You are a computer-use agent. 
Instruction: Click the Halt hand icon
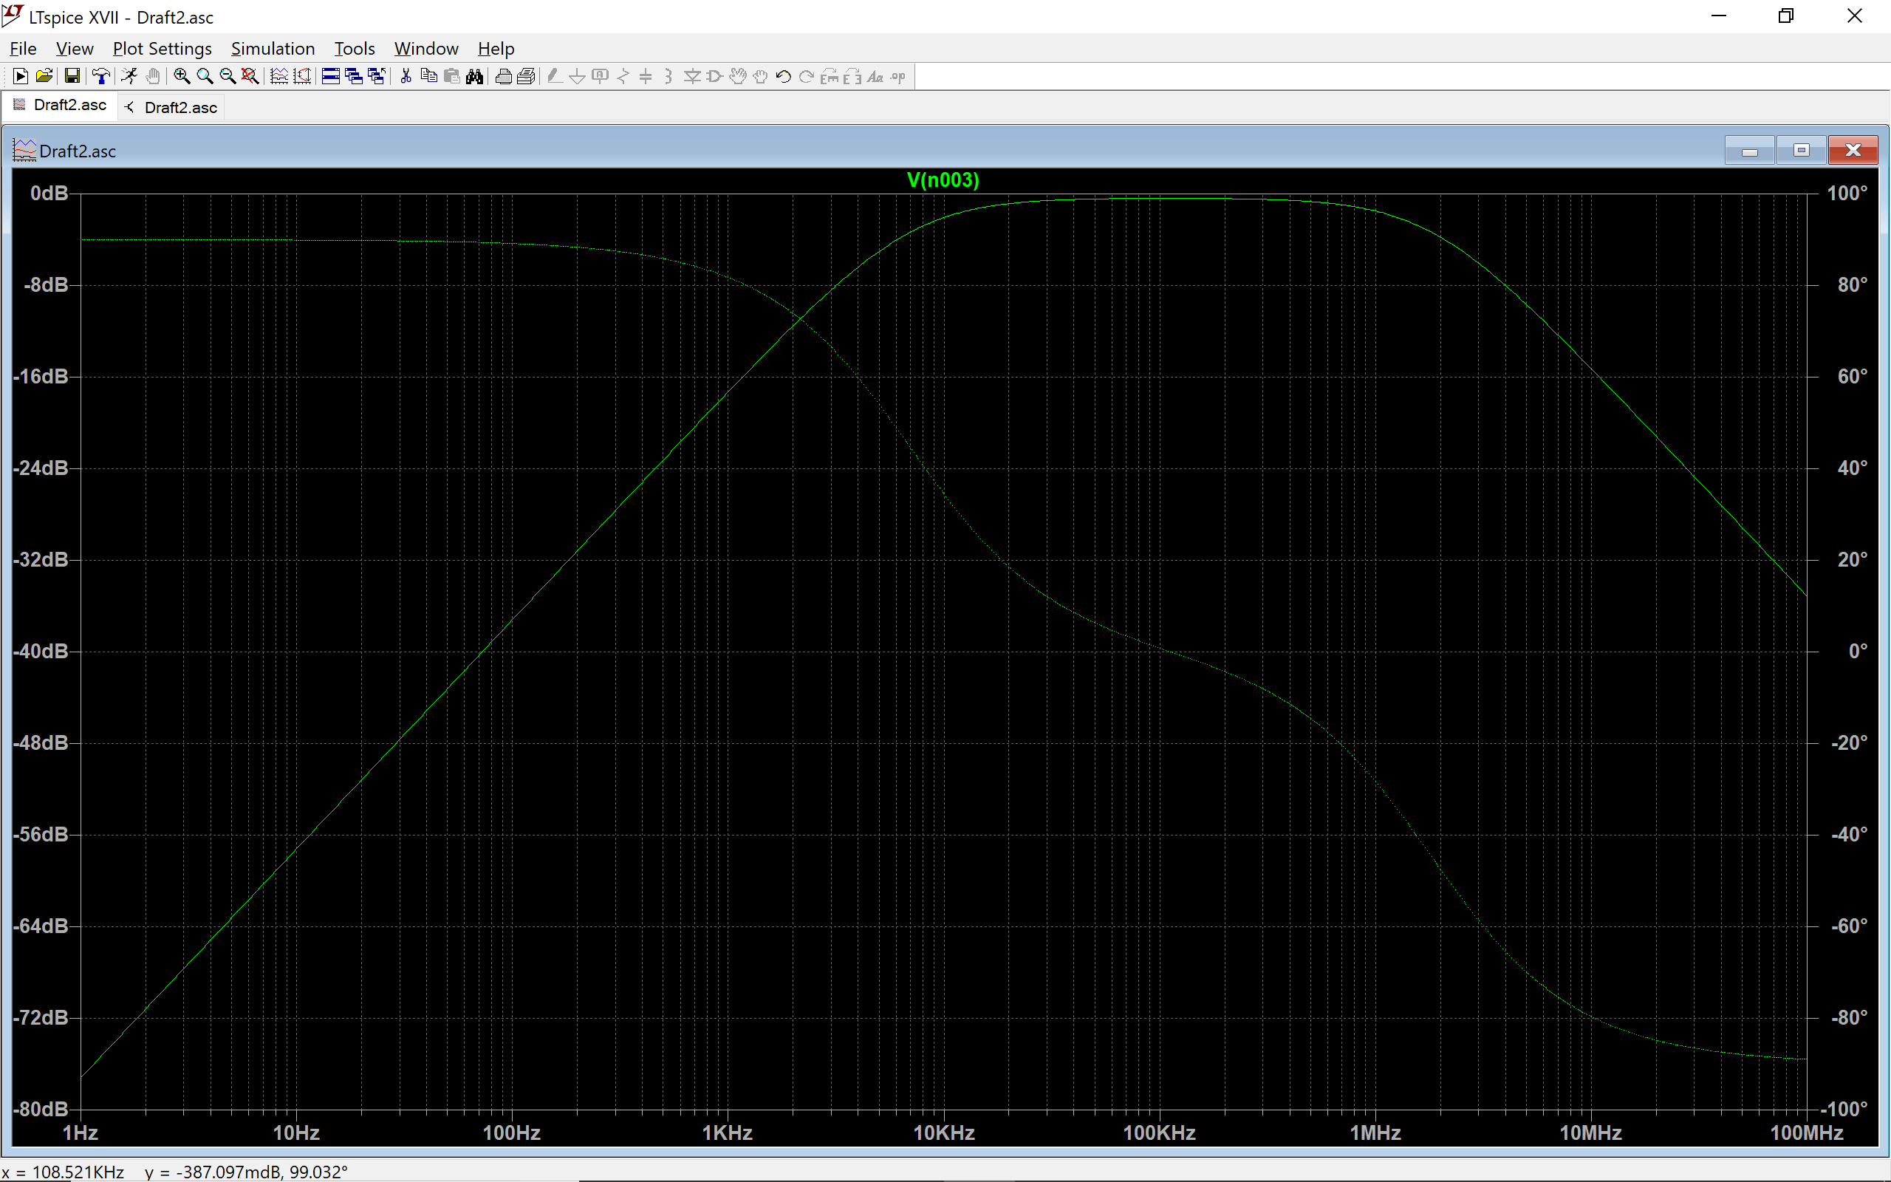click(153, 76)
